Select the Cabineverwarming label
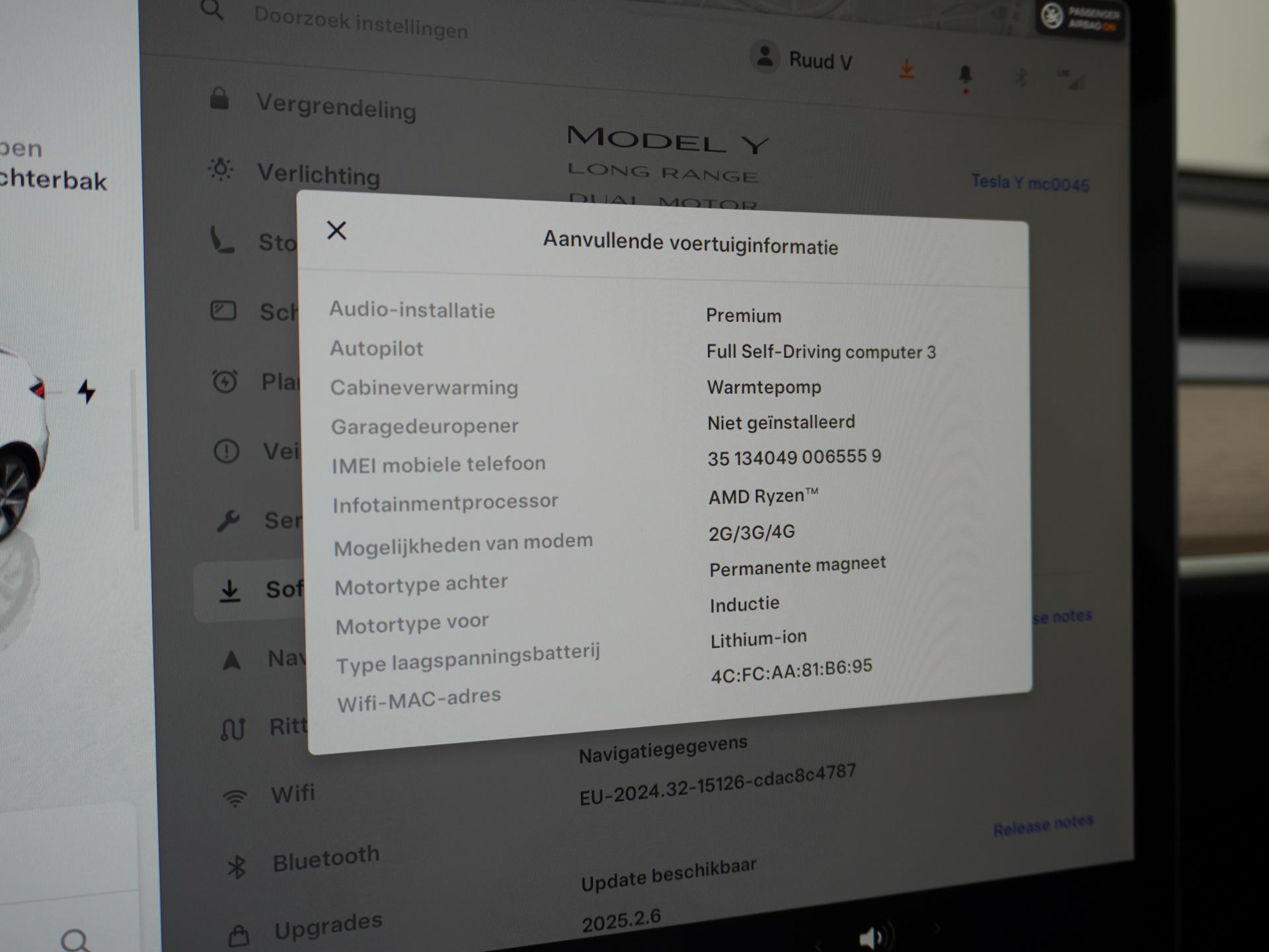Viewport: 1269px width, 952px height. point(424,387)
